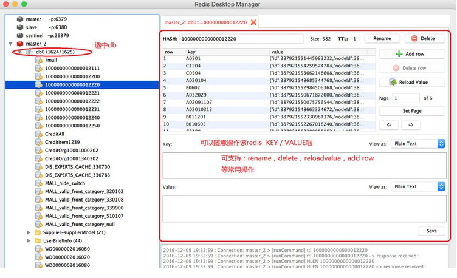Go to previous page with left arrow
457x278 pixels.
point(389,125)
